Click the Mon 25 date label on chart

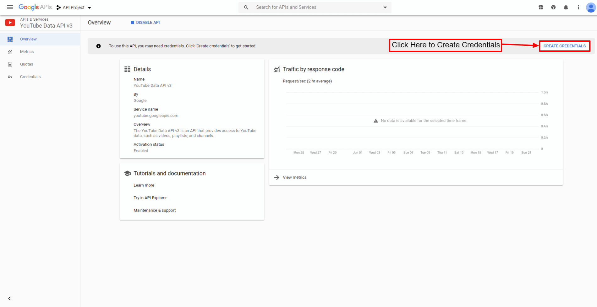tap(299, 153)
